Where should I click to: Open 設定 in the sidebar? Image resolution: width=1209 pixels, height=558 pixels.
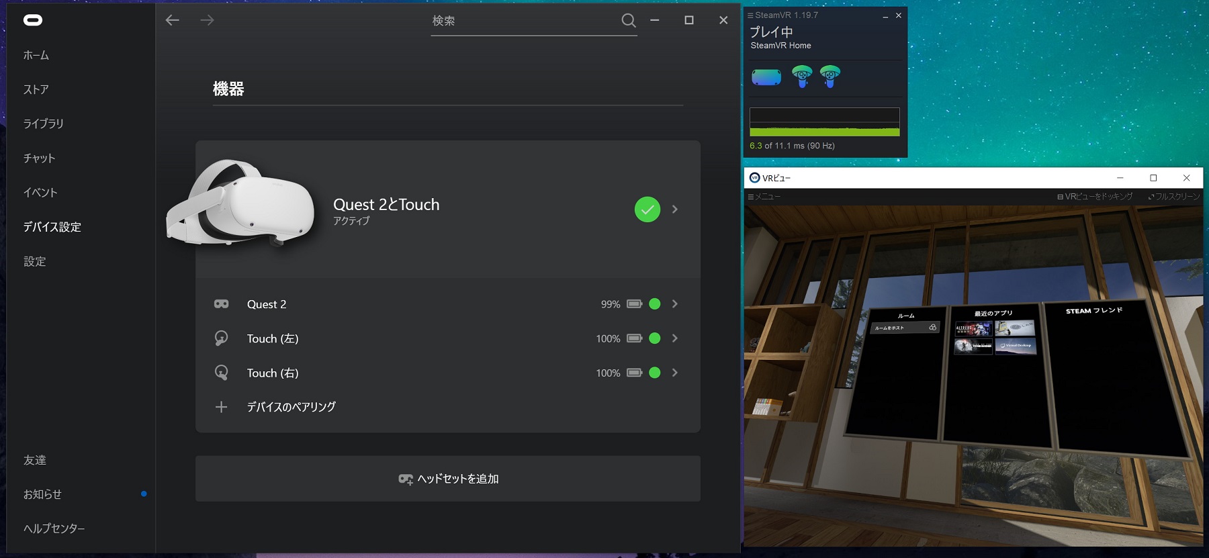35,261
